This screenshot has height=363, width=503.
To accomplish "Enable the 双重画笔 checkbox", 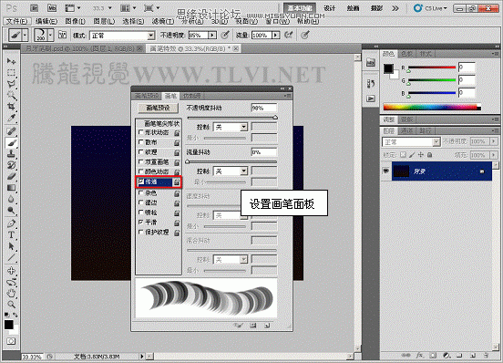I will (x=141, y=161).
